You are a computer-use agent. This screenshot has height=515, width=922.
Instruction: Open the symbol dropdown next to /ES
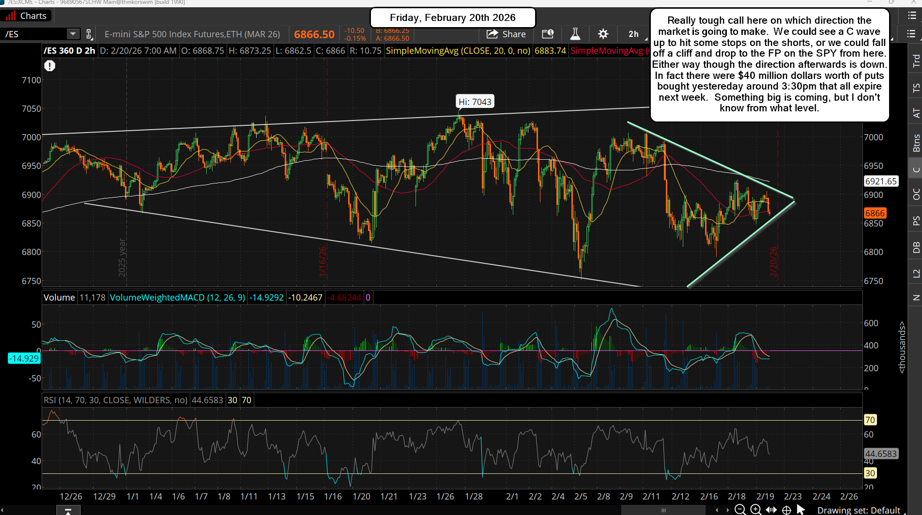pos(73,34)
